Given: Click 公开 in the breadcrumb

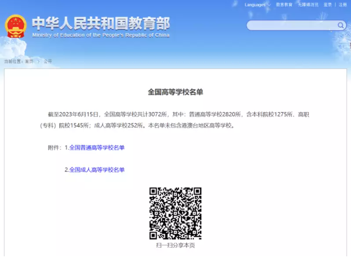Looking at the screenshot, I should click(x=48, y=61).
